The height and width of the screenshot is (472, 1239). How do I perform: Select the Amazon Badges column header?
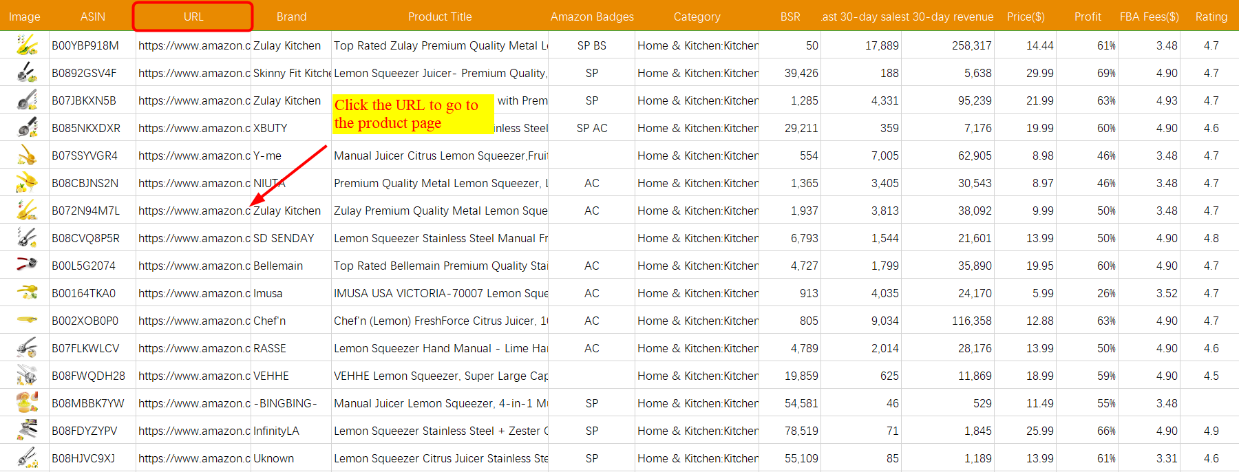tap(592, 17)
